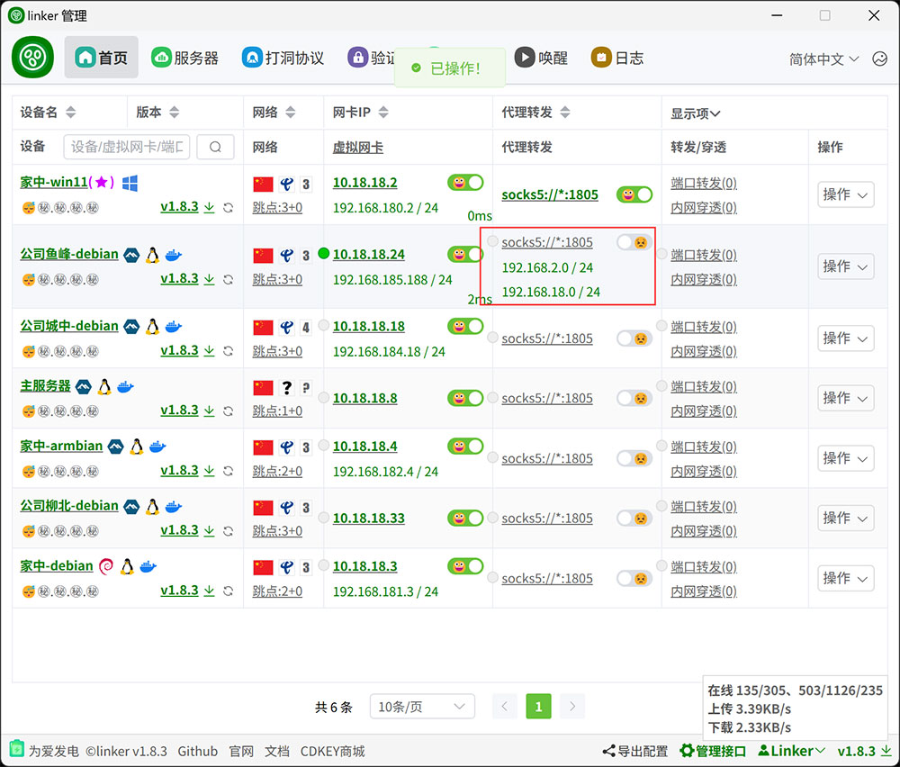
Task: Click 导出配置 export button
Action: click(x=635, y=751)
